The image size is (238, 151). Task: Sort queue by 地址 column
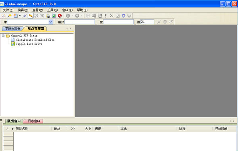(x=59, y=129)
